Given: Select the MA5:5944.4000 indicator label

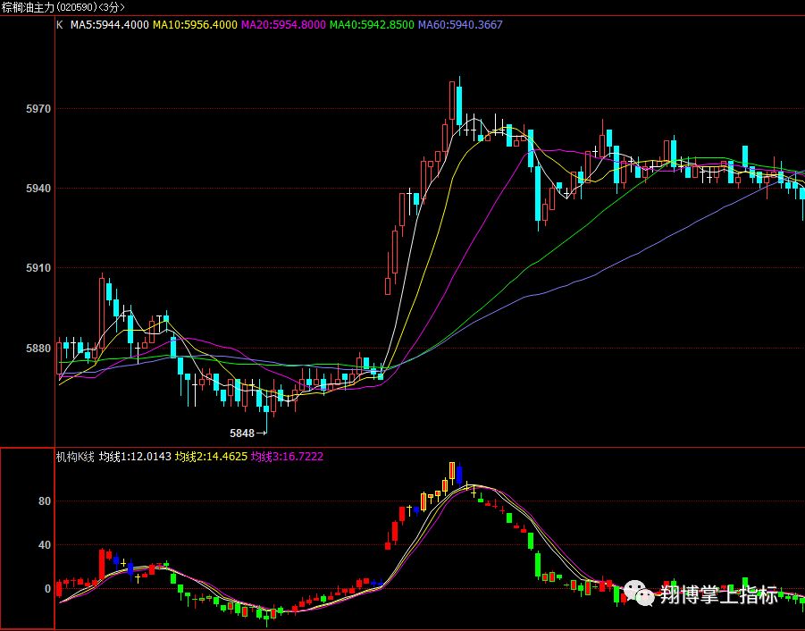Looking at the screenshot, I should (109, 25).
